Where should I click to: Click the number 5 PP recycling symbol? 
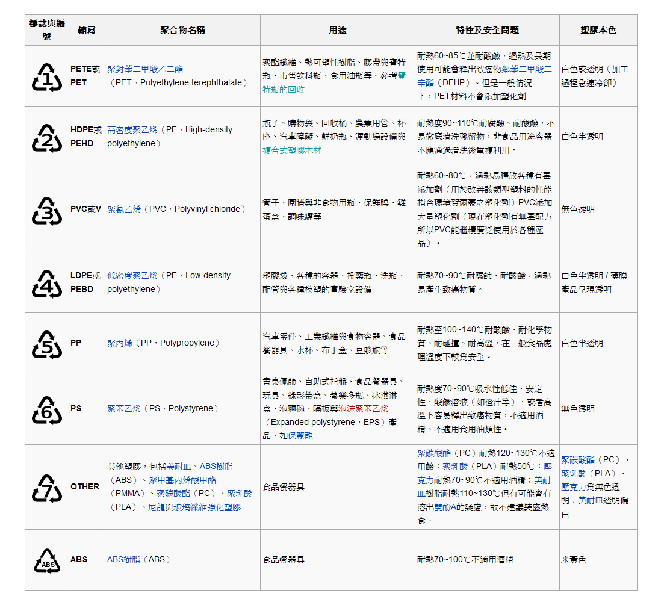point(47,343)
